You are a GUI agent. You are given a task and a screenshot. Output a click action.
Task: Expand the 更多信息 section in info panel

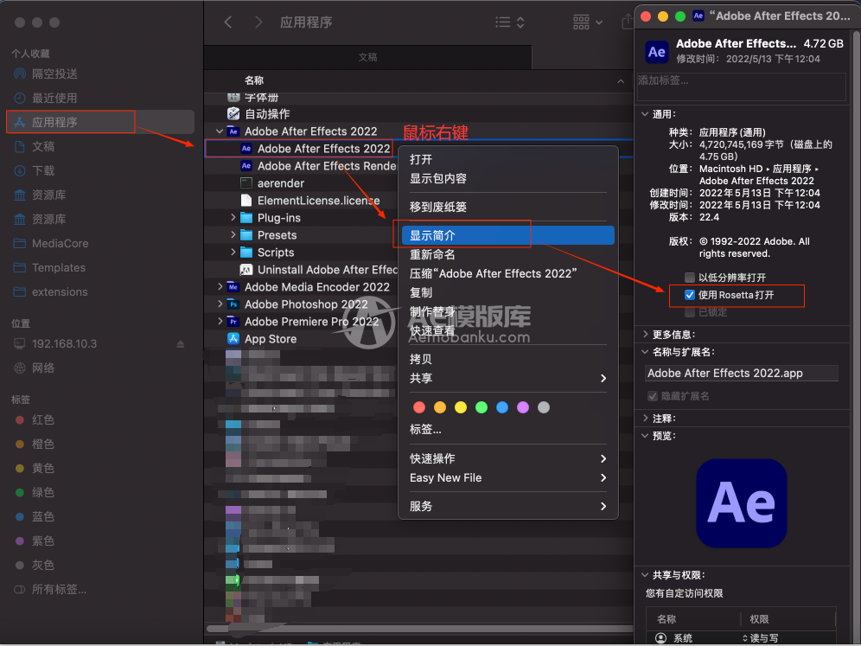click(645, 334)
